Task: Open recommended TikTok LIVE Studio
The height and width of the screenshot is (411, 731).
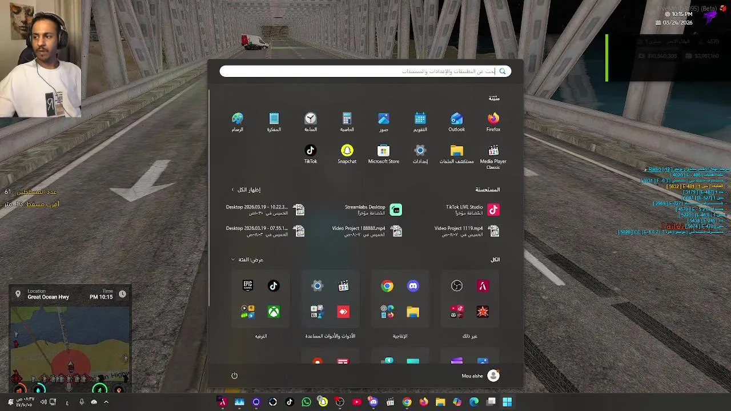Action: point(472,210)
